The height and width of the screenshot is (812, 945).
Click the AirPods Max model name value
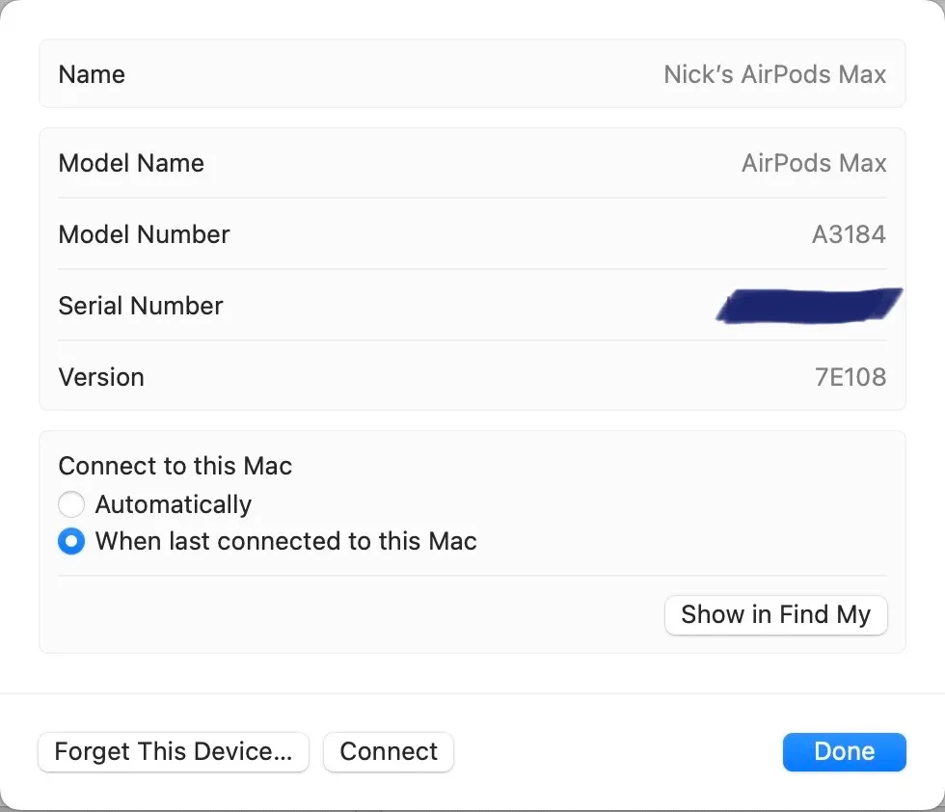(x=813, y=163)
